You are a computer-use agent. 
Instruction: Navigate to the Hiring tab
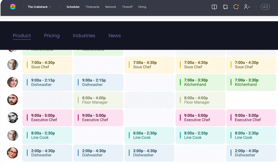[x=142, y=7]
